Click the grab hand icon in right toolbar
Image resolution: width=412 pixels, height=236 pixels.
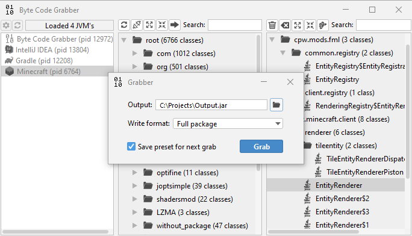(323, 25)
